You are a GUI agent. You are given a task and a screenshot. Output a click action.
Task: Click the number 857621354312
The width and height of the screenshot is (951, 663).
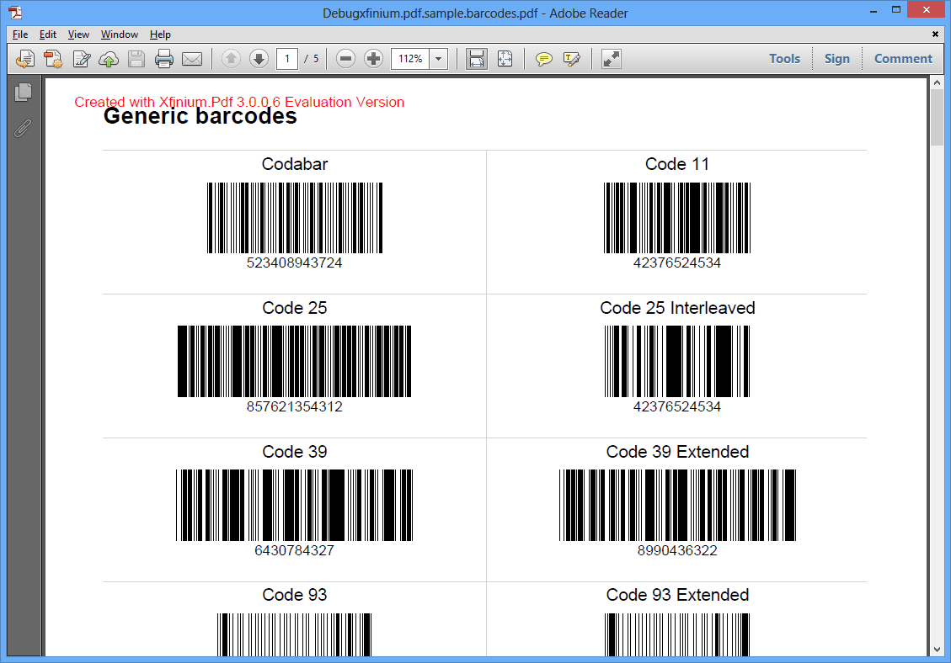[x=294, y=406]
